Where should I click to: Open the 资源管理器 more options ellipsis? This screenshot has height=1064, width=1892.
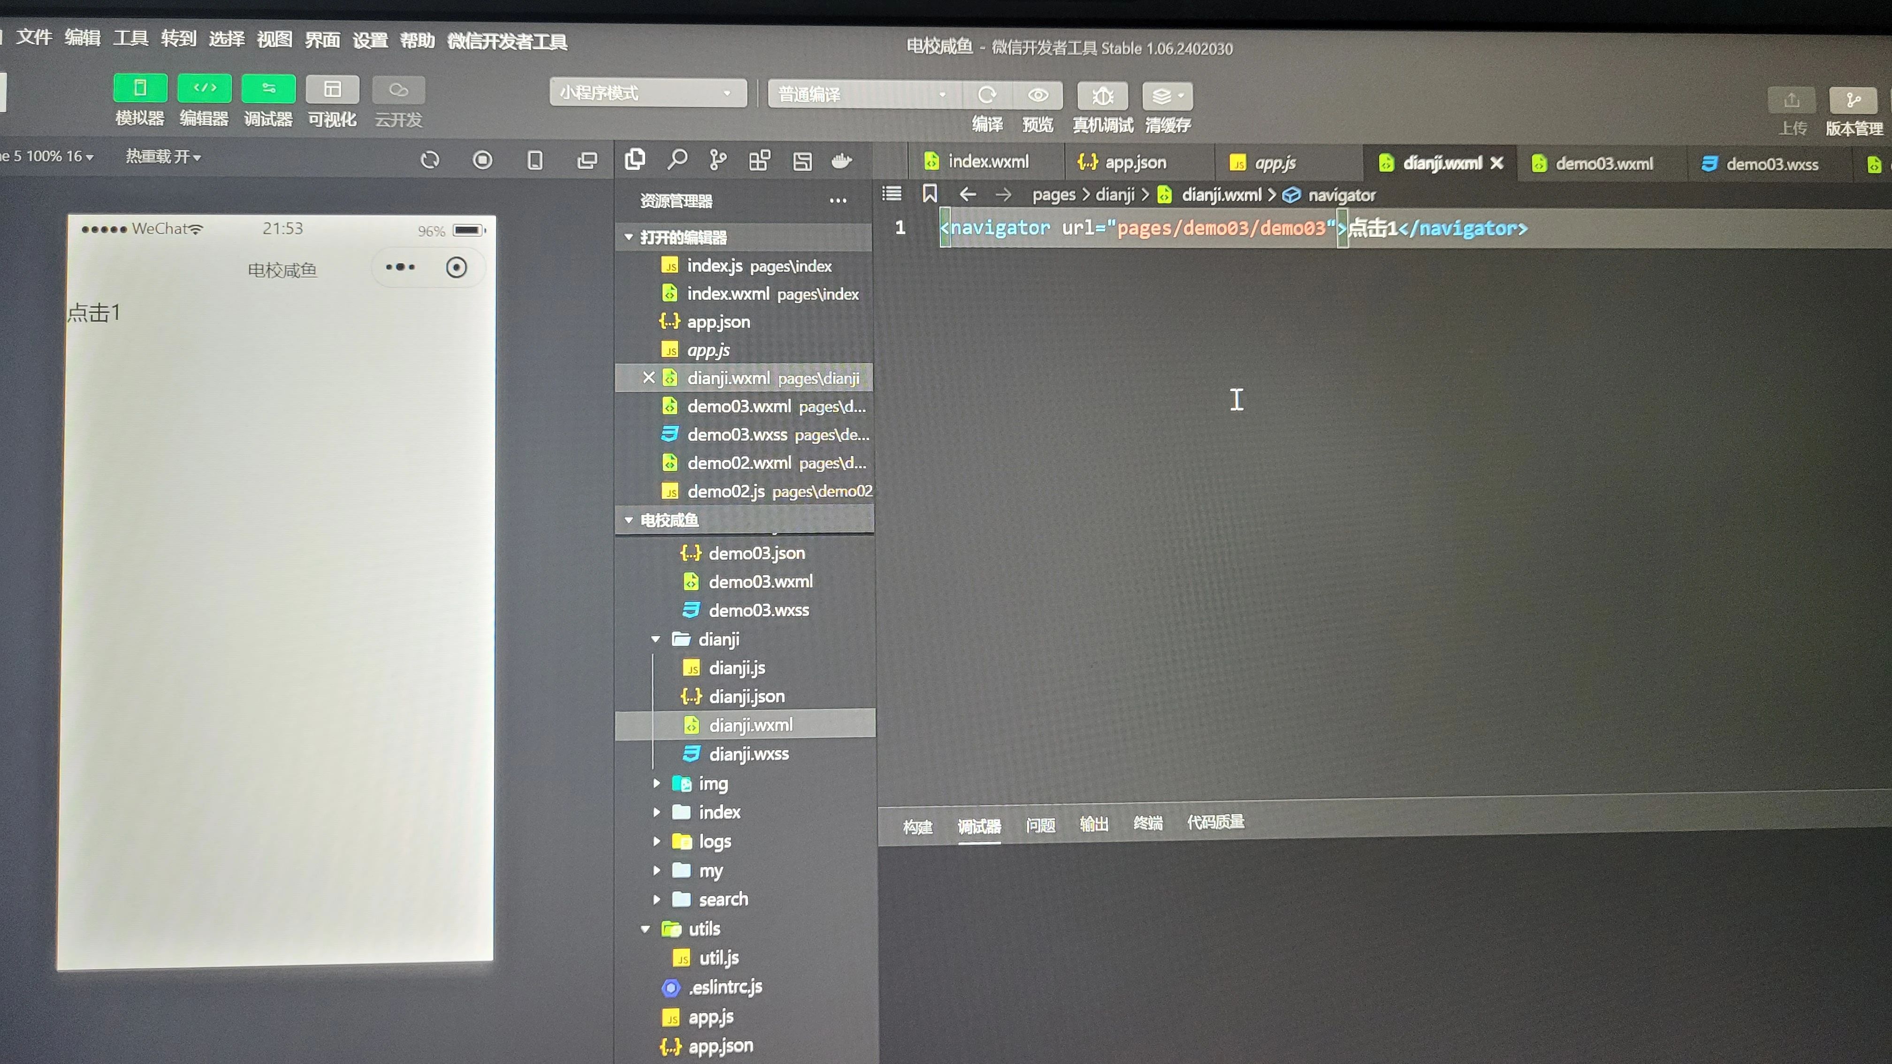point(838,200)
